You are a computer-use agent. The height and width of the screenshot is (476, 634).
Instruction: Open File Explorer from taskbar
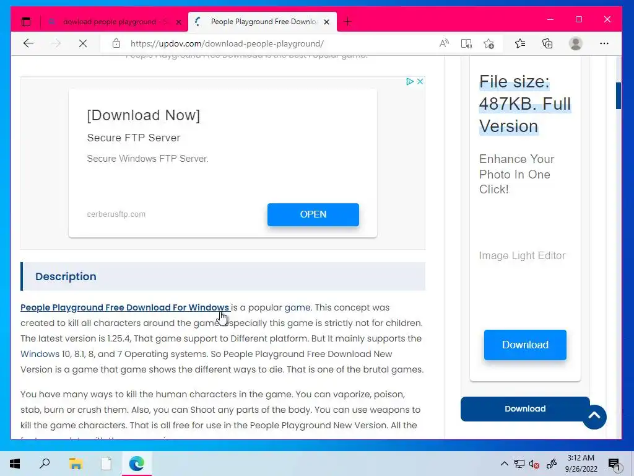[76, 464]
